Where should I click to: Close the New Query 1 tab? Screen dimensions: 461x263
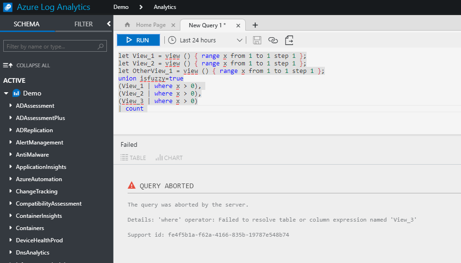[238, 25]
